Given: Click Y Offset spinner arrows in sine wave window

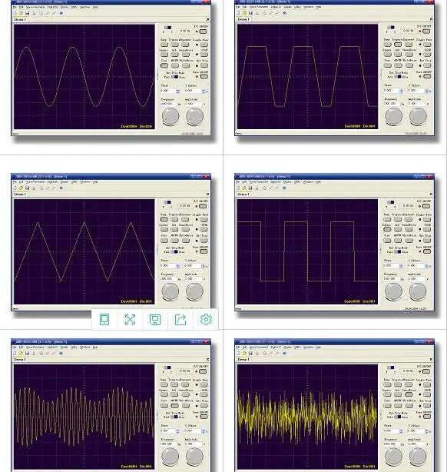Looking at the screenshot, I should tap(204, 91).
